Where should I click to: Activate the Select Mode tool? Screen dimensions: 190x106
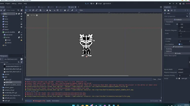(x=26, y=10)
